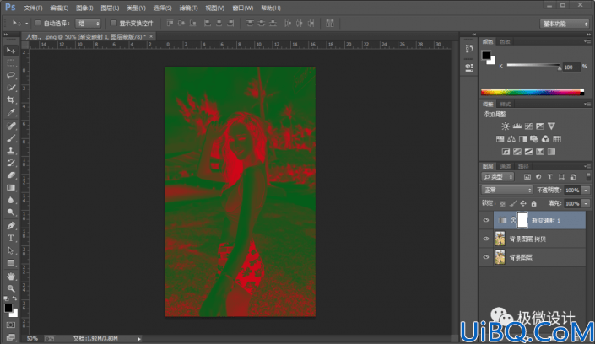Screen dimensions: 595x344
Task: Toggle lock all padlock icon
Action: (533, 204)
